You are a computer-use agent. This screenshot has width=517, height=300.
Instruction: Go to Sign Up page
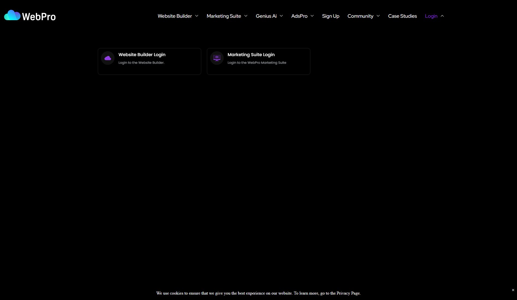[331, 16]
